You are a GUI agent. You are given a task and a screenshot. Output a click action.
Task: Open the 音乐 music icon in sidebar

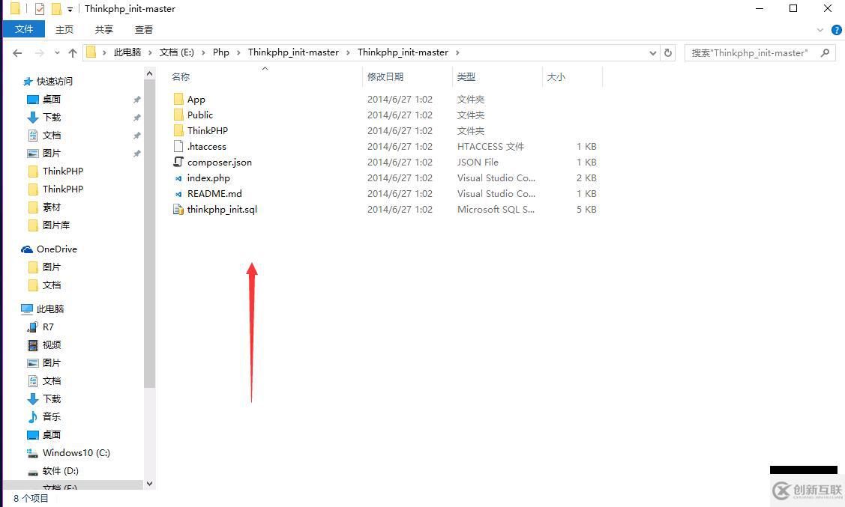(x=33, y=416)
